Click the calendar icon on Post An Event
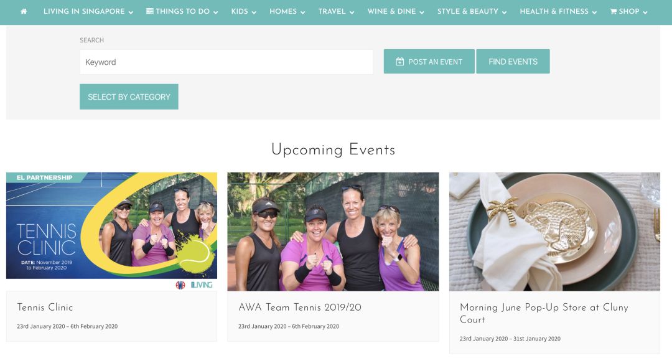The width and height of the screenshot is (672, 358). coord(399,62)
